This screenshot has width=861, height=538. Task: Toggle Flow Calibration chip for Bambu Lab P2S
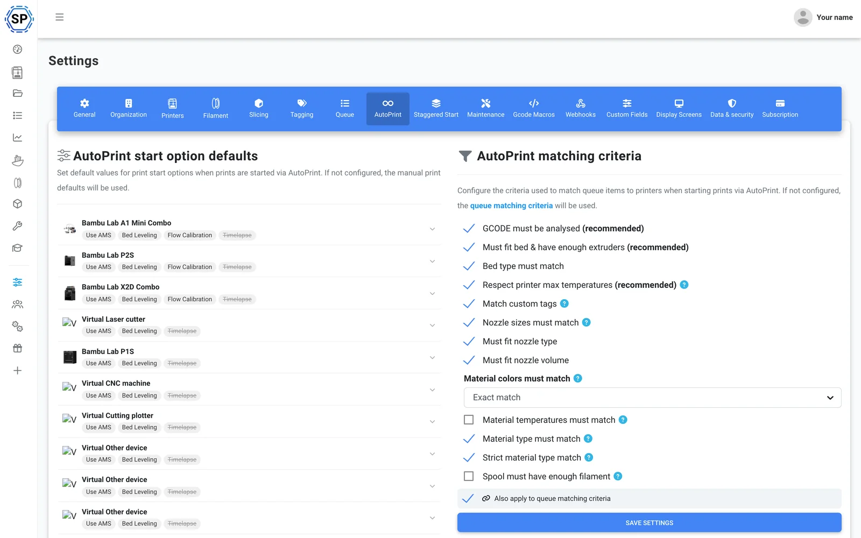(x=190, y=267)
